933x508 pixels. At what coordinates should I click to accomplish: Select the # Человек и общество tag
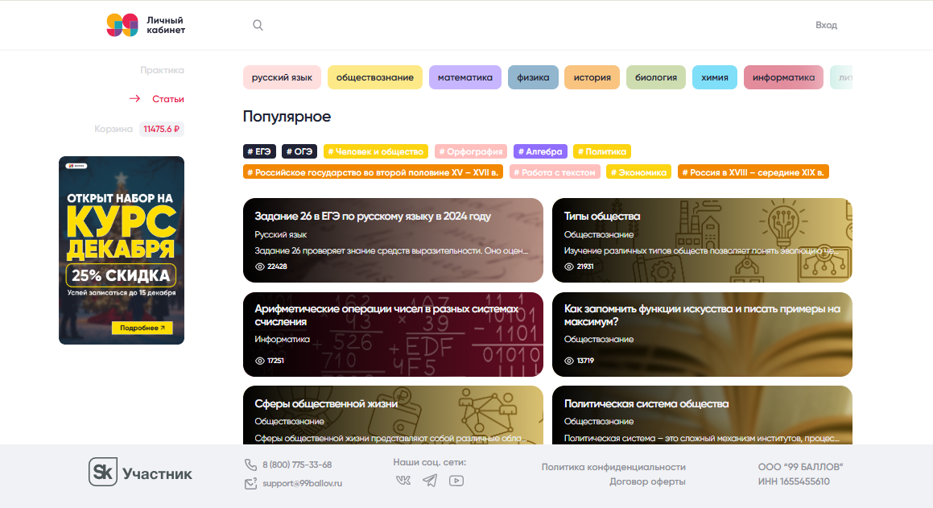[x=376, y=151]
